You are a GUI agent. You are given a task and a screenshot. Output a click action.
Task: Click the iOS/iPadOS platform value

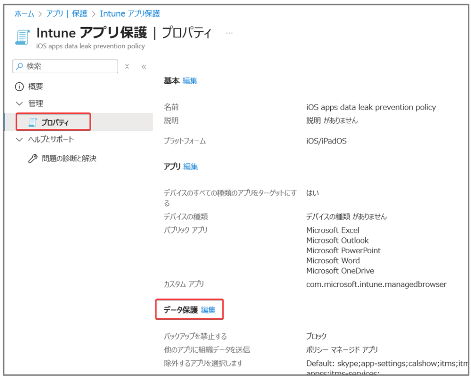pos(326,141)
